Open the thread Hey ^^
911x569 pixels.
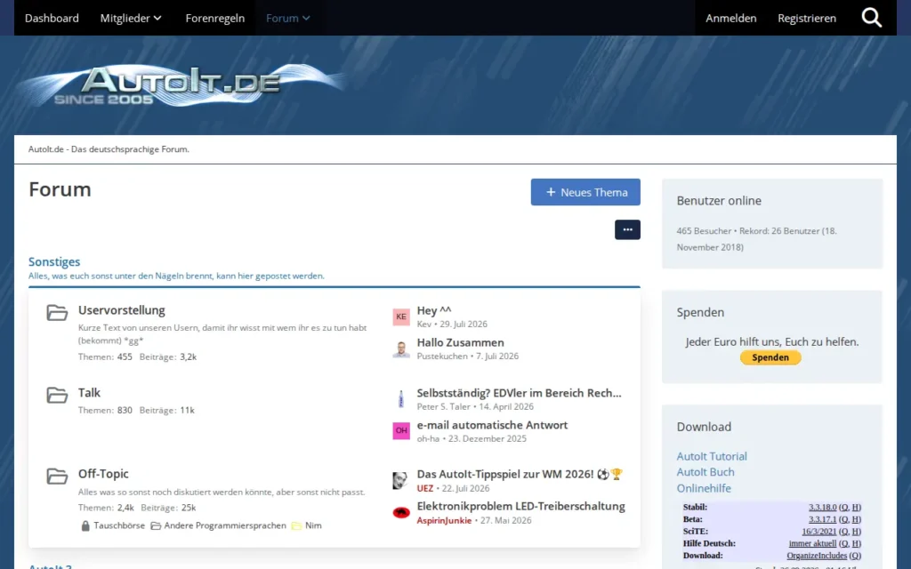pyautogui.click(x=434, y=310)
